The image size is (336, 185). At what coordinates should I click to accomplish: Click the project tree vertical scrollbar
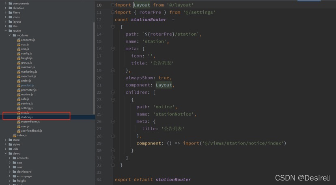click(x=94, y=68)
